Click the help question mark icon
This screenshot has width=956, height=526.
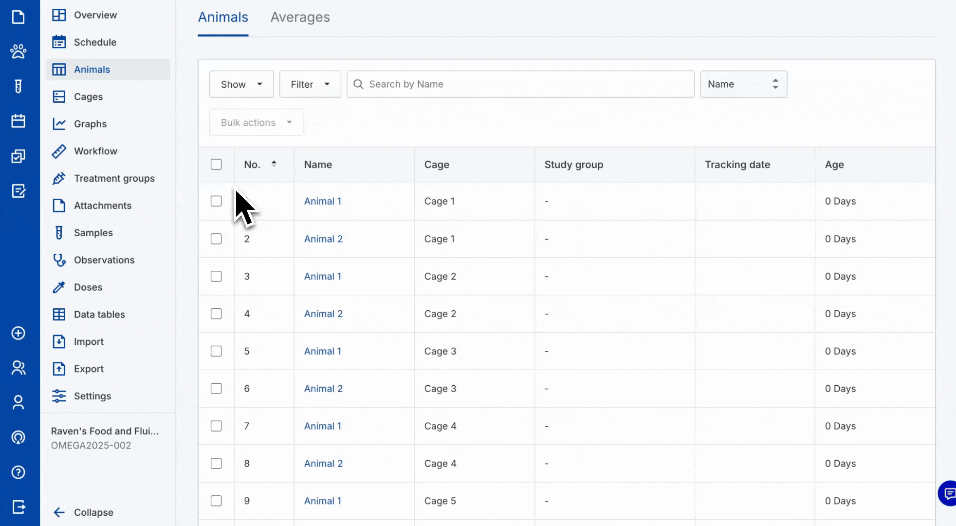(18, 472)
